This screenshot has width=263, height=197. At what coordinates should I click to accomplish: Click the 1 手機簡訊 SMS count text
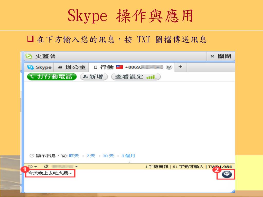[x=157, y=167]
